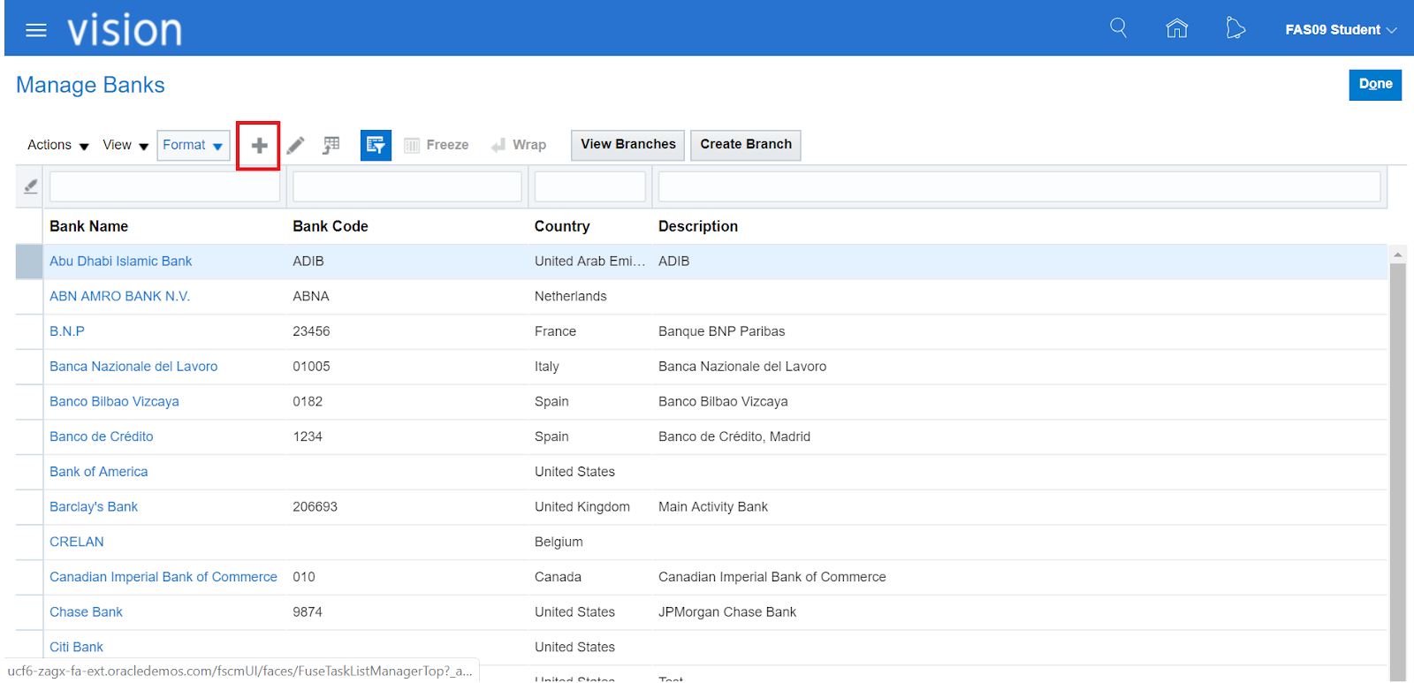This screenshot has width=1414, height=683.
Task: Click the Country filter field
Action: pyautogui.click(x=590, y=186)
